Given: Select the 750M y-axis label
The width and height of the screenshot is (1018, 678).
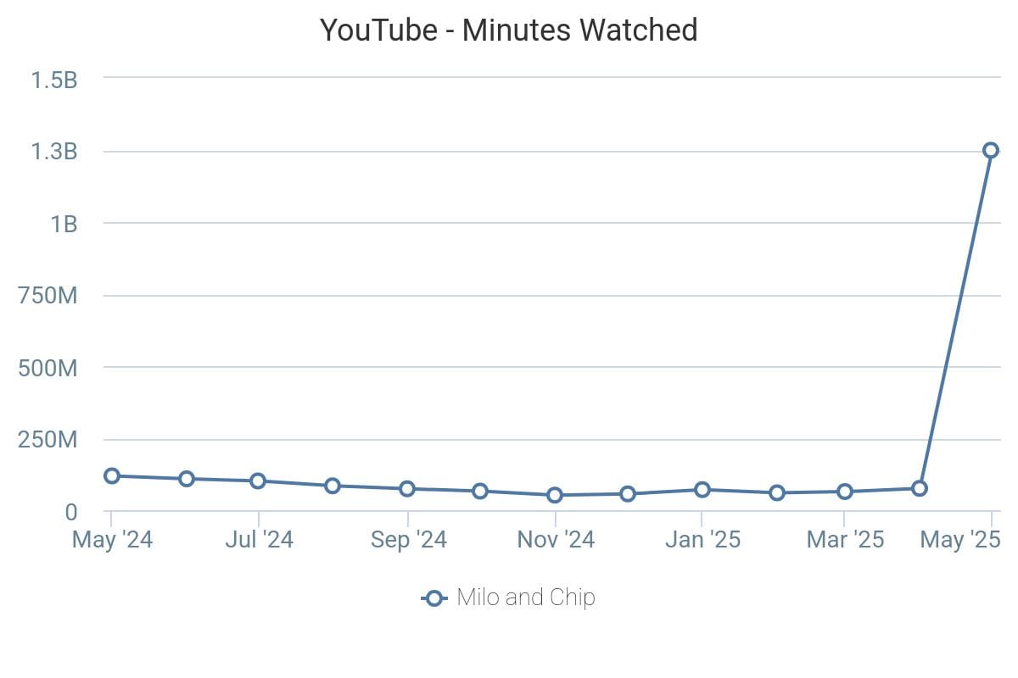Looking at the screenshot, I should tap(48, 296).
